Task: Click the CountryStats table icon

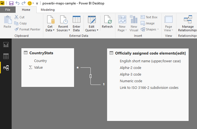Action: point(26,53)
